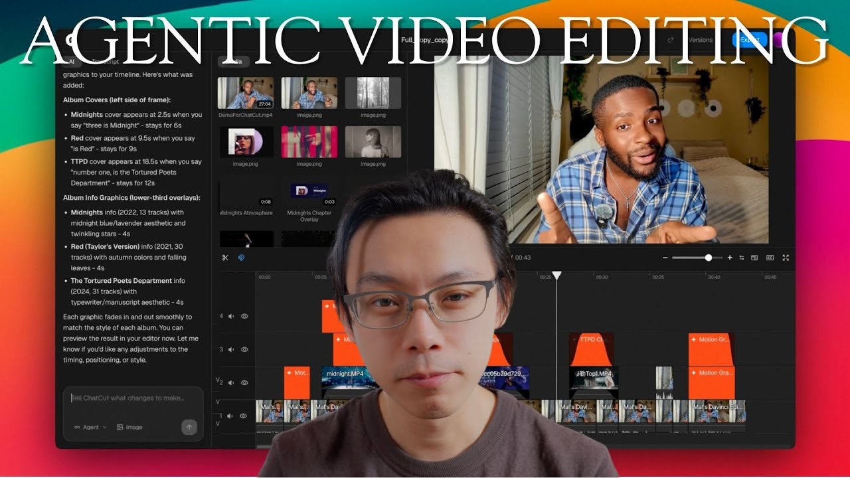This screenshot has height=478, width=850.
Task: Adjust the timeline zoom slider handle
Action: (709, 257)
